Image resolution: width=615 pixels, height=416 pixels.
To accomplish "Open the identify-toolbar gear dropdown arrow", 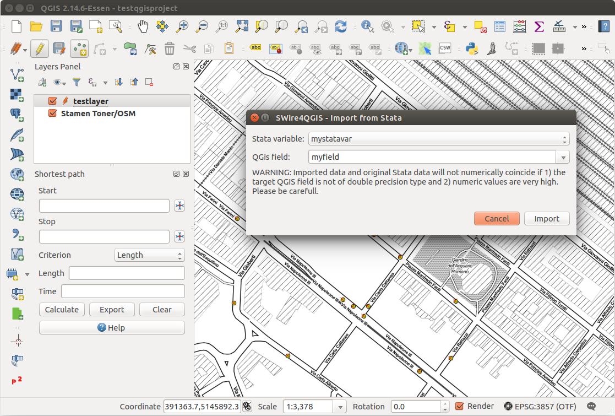I will click(403, 26).
